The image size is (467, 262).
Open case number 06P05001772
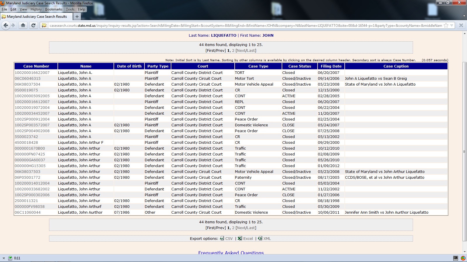[x=28, y=177]
